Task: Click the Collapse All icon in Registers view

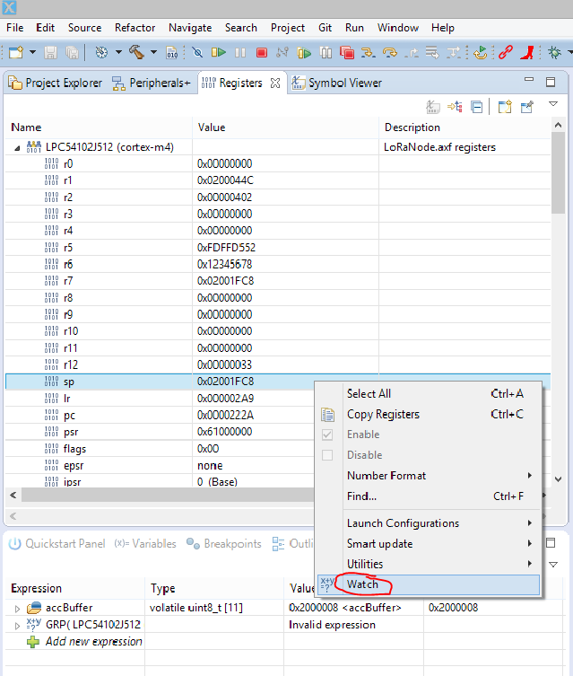Action: pyautogui.click(x=476, y=107)
